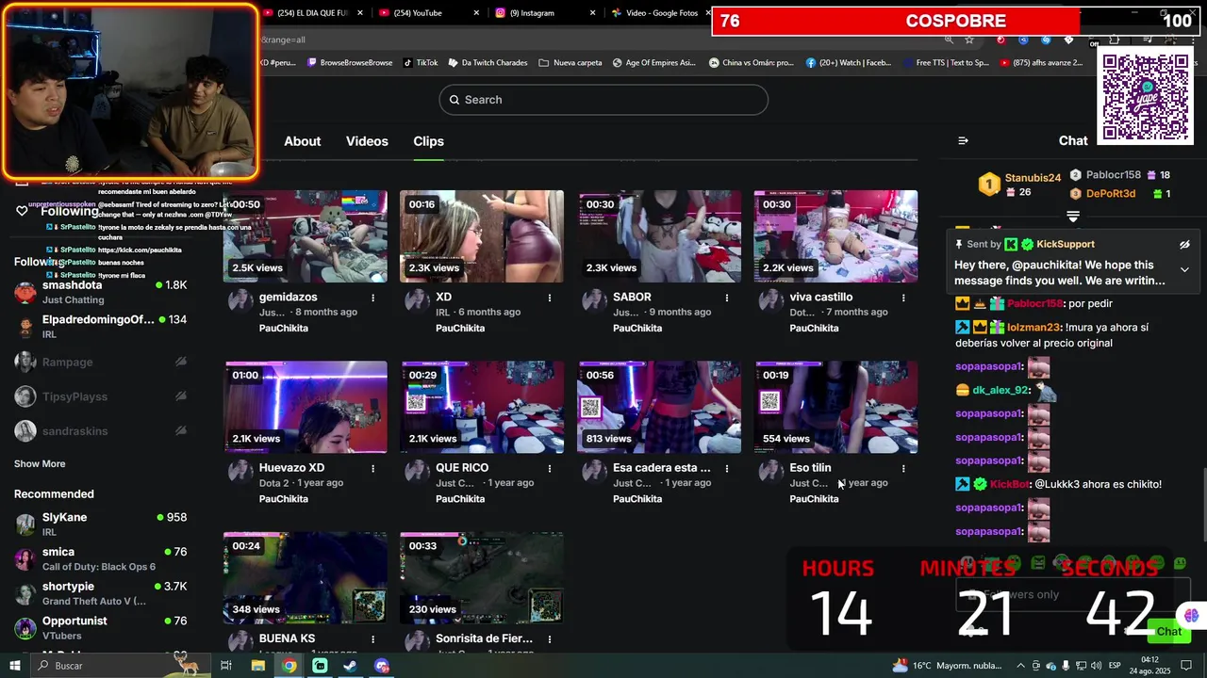The width and height of the screenshot is (1207, 678).
Task: Open PauChikita link under XD clip
Action: tap(460, 329)
